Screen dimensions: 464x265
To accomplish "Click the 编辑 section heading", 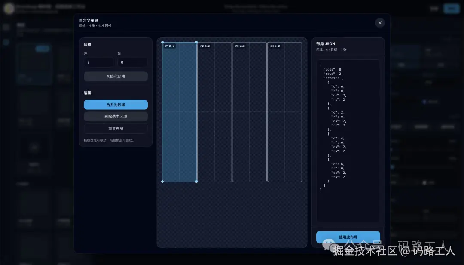I will [87, 93].
